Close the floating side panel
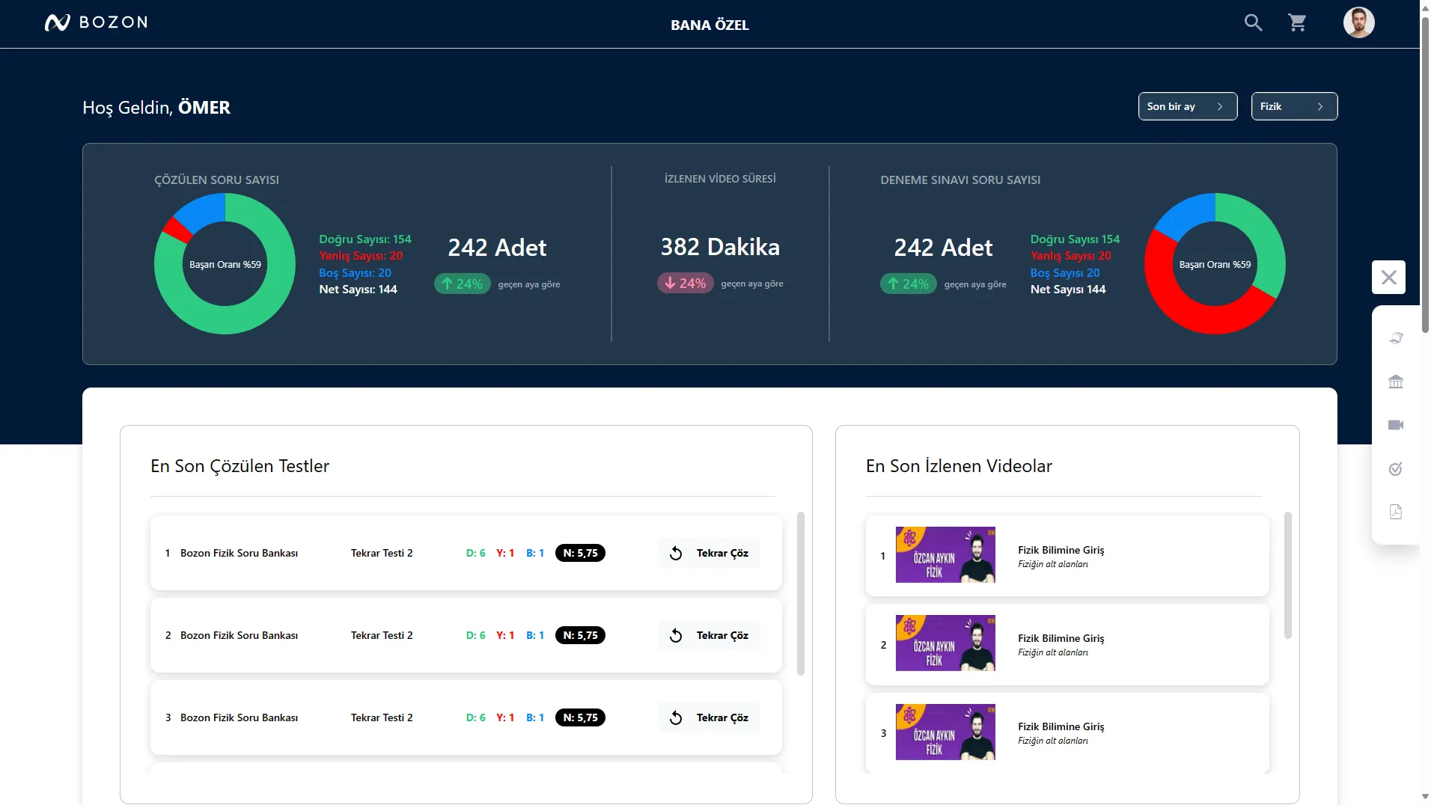The image size is (1431, 805). point(1388,278)
